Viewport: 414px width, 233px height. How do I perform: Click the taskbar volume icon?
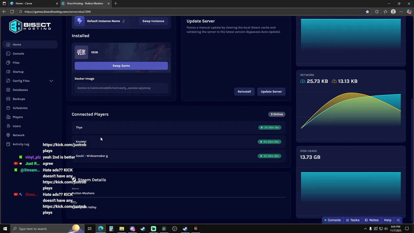tap(386, 229)
